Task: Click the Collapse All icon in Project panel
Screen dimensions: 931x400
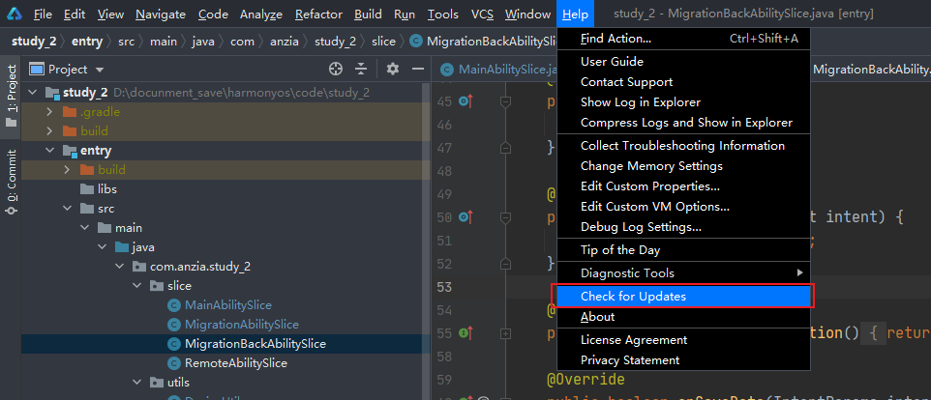Action: (x=361, y=69)
